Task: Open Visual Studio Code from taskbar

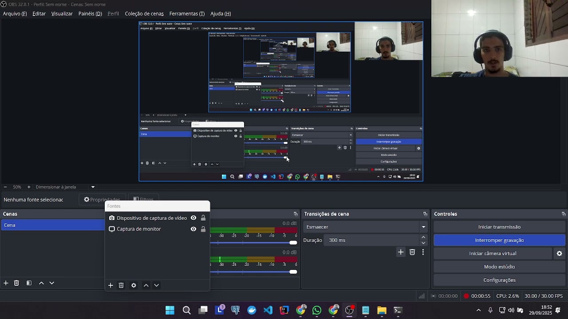Action: click(268, 310)
